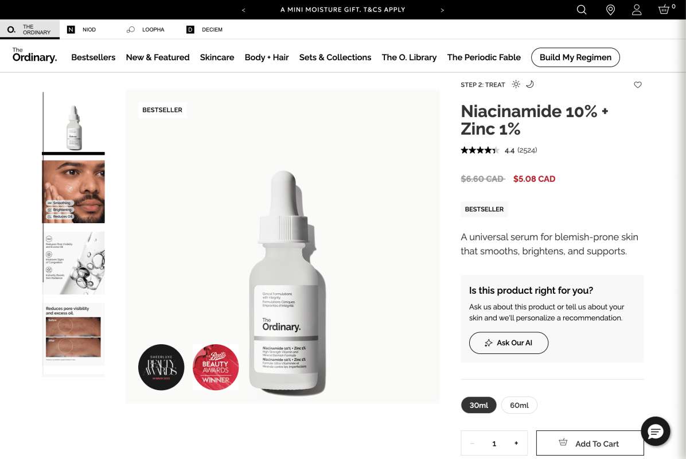686x459 pixels.
Task: Click the store locator pin icon
Action: tap(610, 10)
